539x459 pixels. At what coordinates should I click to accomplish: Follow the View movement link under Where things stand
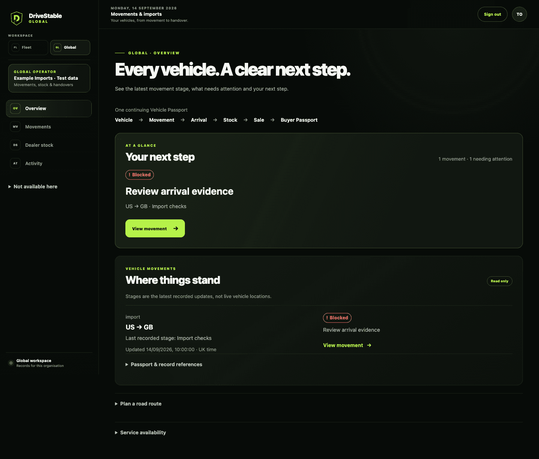pyautogui.click(x=347, y=345)
